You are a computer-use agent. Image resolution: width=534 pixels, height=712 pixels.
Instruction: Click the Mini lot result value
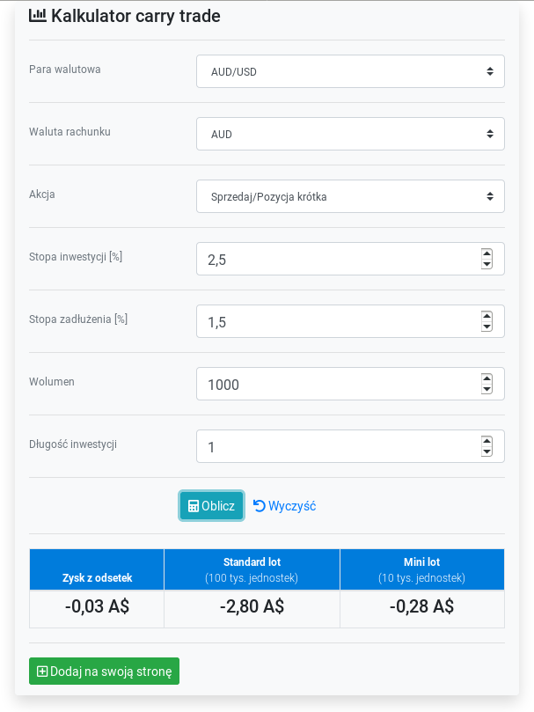(421, 606)
